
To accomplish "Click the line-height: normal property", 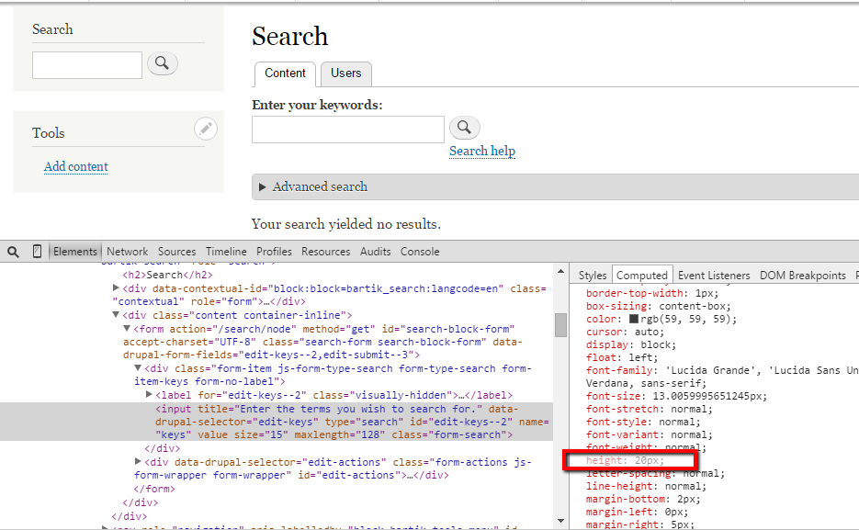I will [647, 486].
